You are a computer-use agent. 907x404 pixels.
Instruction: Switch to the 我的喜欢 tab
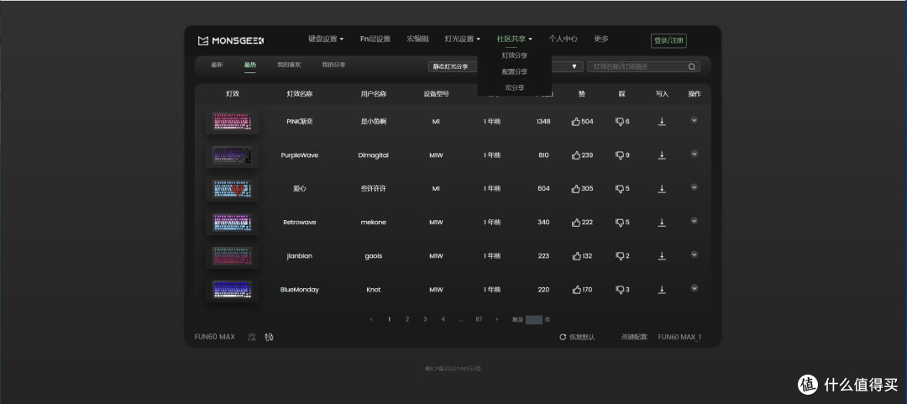pyautogui.click(x=289, y=65)
